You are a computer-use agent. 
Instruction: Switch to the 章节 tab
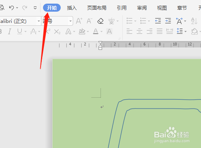(182, 8)
